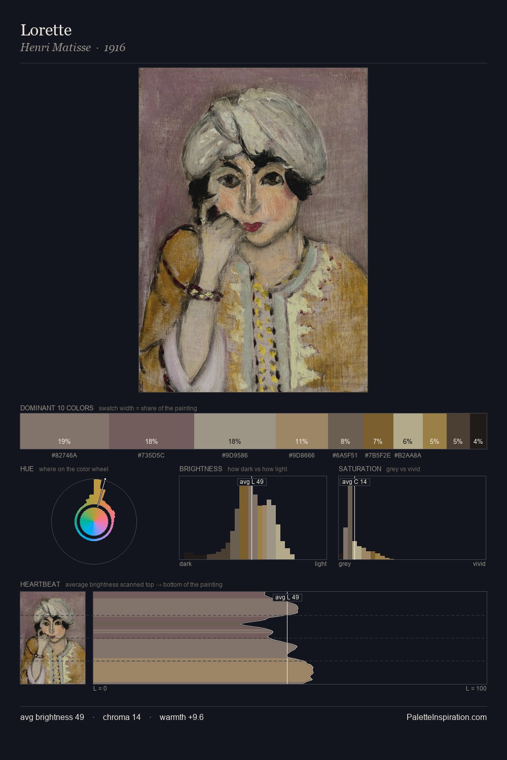
Task: Click the 'dark' axis label under Brightness
Action: pos(186,564)
